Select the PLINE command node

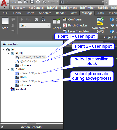coord(19,53)
